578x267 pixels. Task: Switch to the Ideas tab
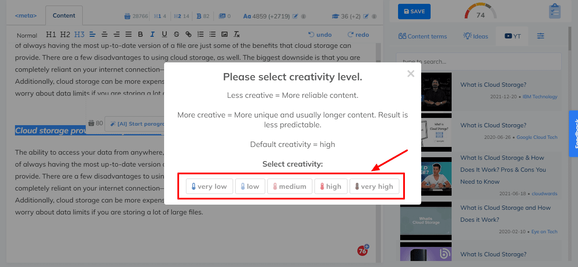tap(476, 36)
